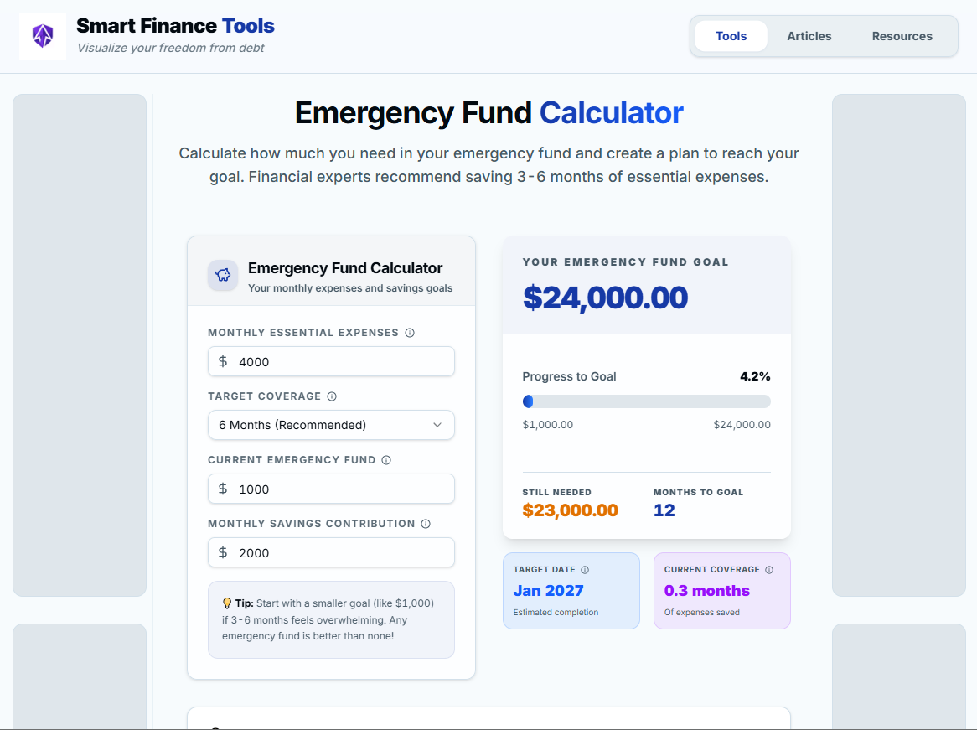Click the info icon next to Current Coverage

point(769,569)
